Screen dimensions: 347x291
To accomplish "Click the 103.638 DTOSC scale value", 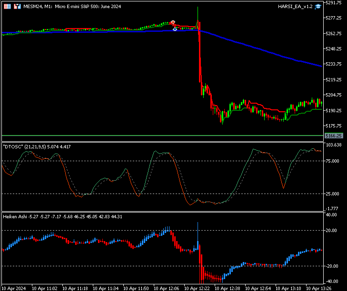I will coord(334,145).
